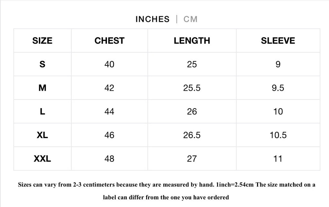The height and width of the screenshot is (207, 329).
Task: Select the XL size row label
Action: tap(42, 135)
